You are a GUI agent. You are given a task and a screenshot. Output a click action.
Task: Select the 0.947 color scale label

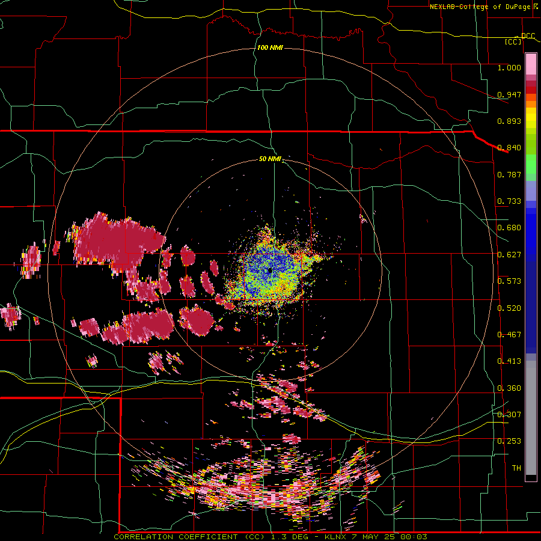coord(509,94)
